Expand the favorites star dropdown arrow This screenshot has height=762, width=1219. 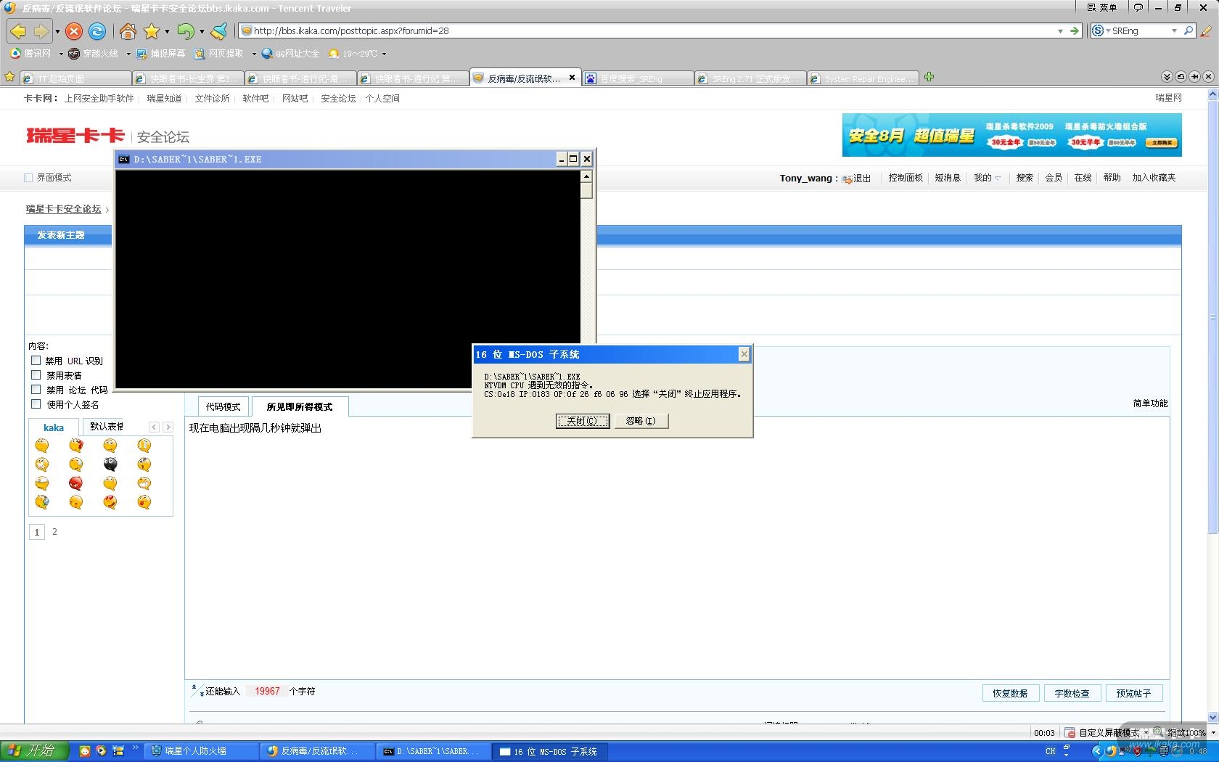coord(167,32)
